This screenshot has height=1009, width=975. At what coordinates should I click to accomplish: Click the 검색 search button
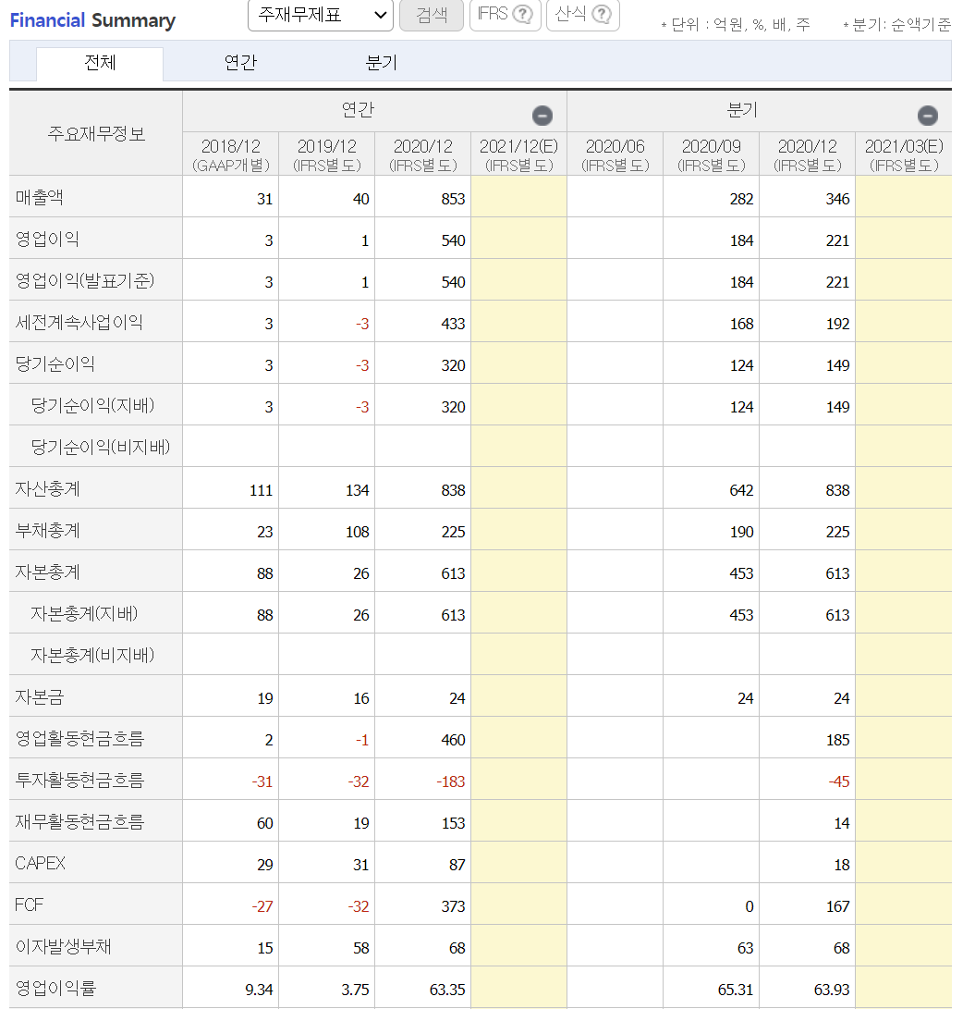(432, 15)
